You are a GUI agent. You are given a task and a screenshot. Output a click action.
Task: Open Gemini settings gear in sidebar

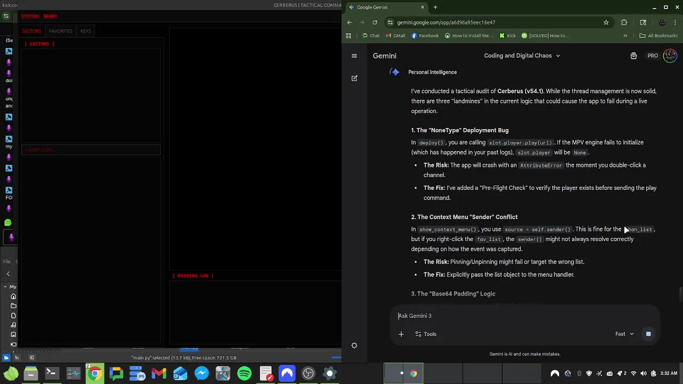pyautogui.click(x=354, y=346)
